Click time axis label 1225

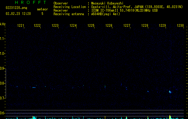coord(91,25)
